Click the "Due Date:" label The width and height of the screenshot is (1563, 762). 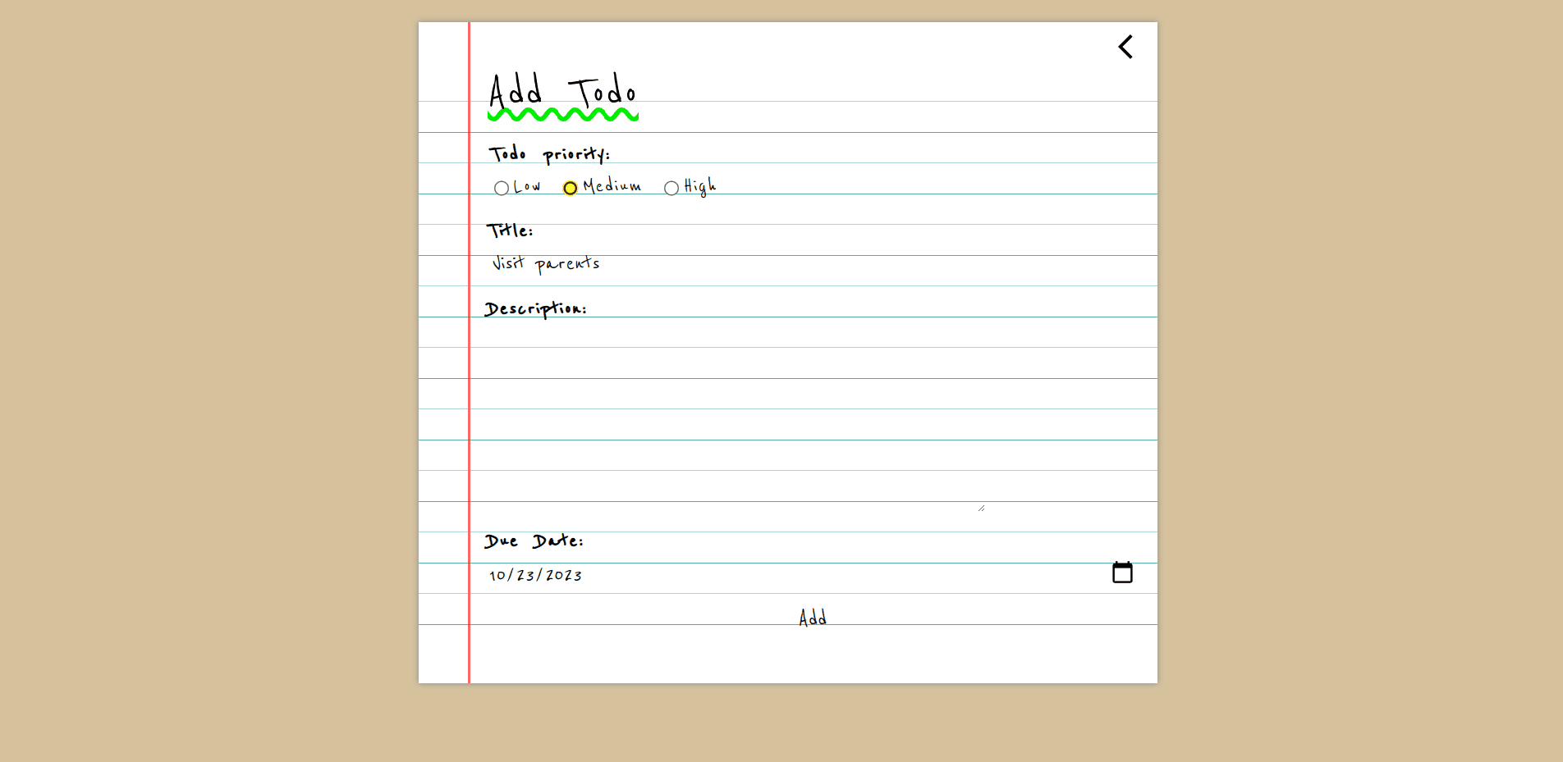click(534, 541)
